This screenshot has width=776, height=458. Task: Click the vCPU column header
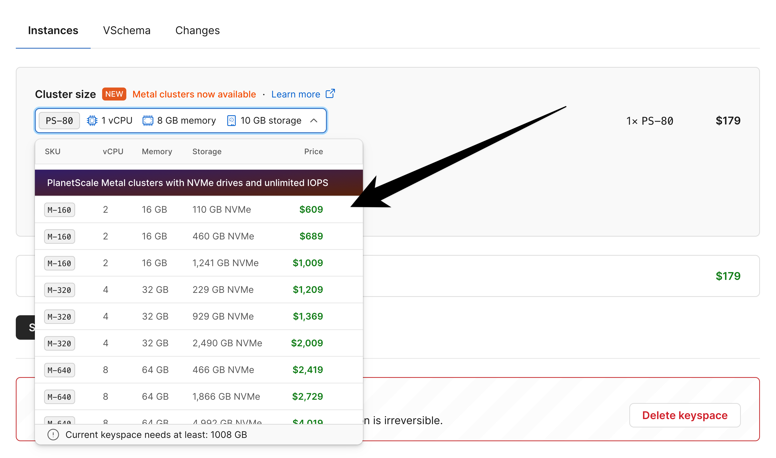pyautogui.click(x=113, y=152)
